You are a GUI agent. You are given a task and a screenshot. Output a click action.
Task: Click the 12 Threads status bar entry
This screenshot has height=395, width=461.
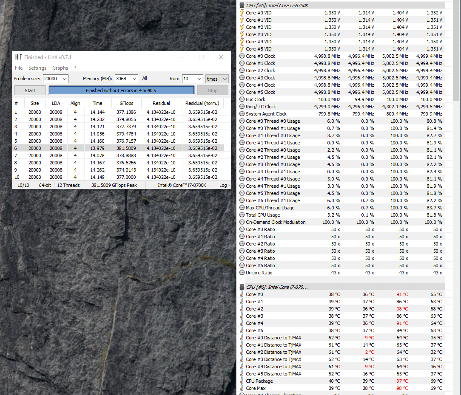coord(68,185)
